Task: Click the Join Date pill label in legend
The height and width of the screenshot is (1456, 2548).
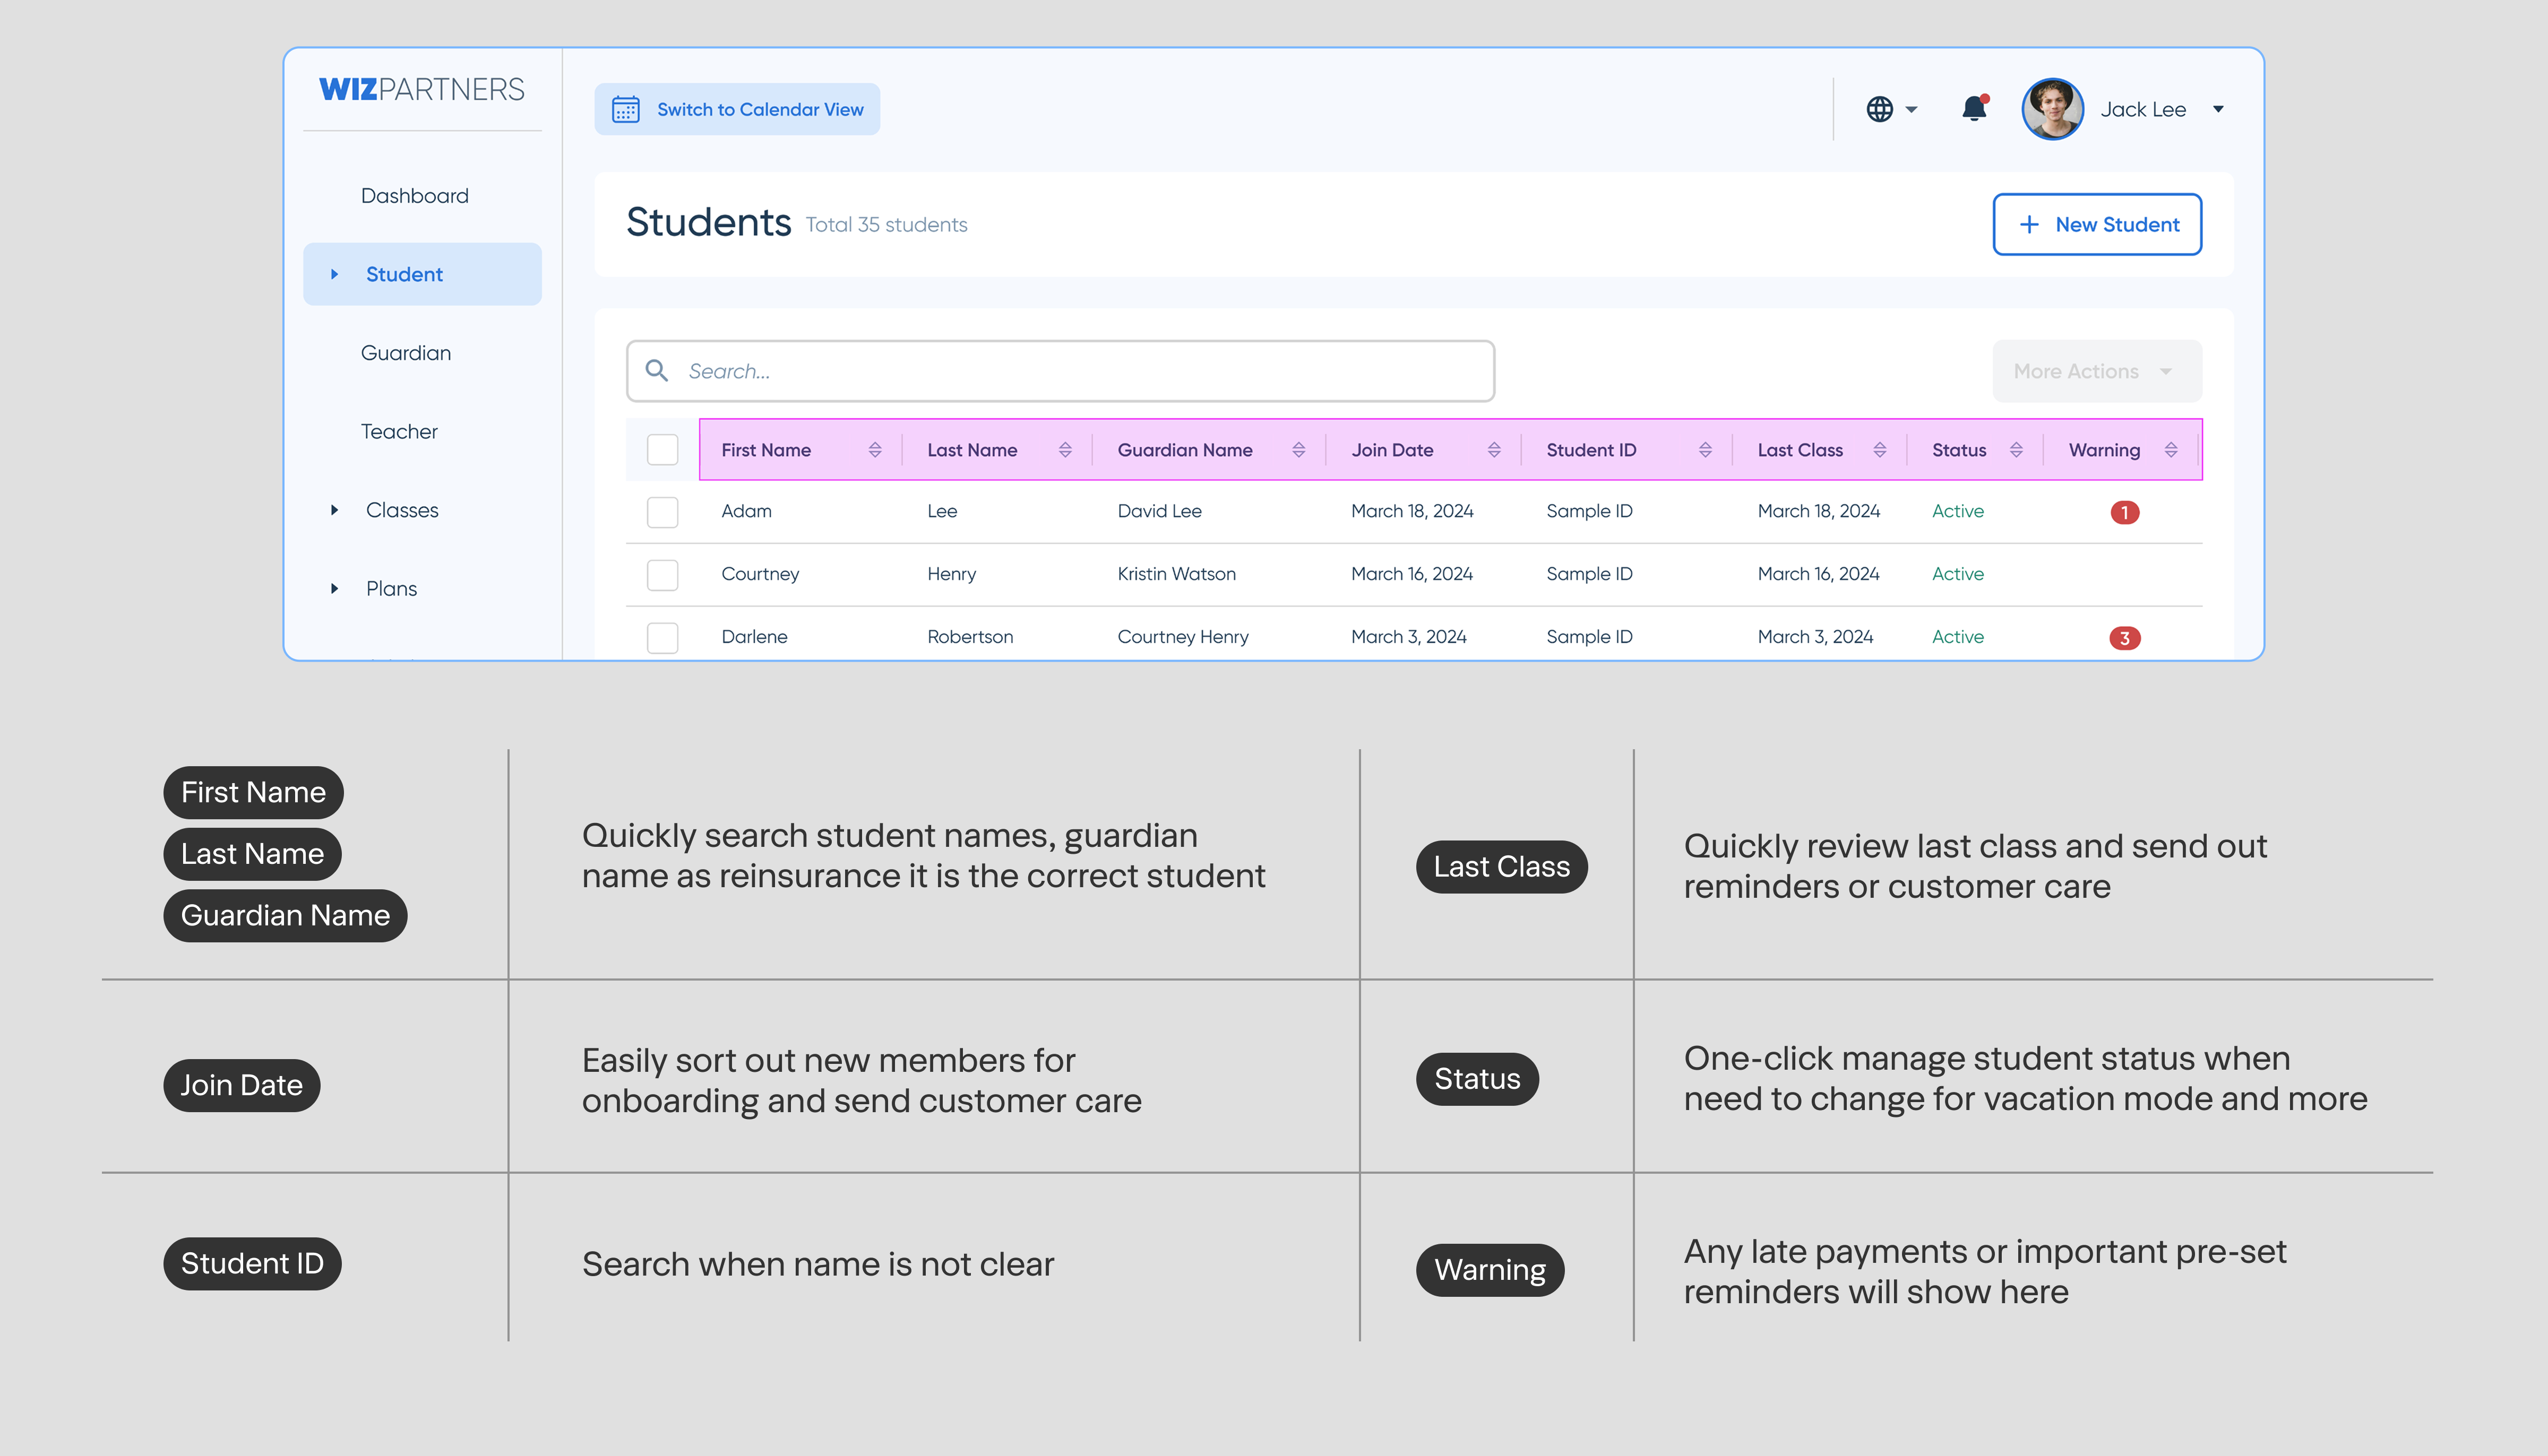Action: [241, 1085]
